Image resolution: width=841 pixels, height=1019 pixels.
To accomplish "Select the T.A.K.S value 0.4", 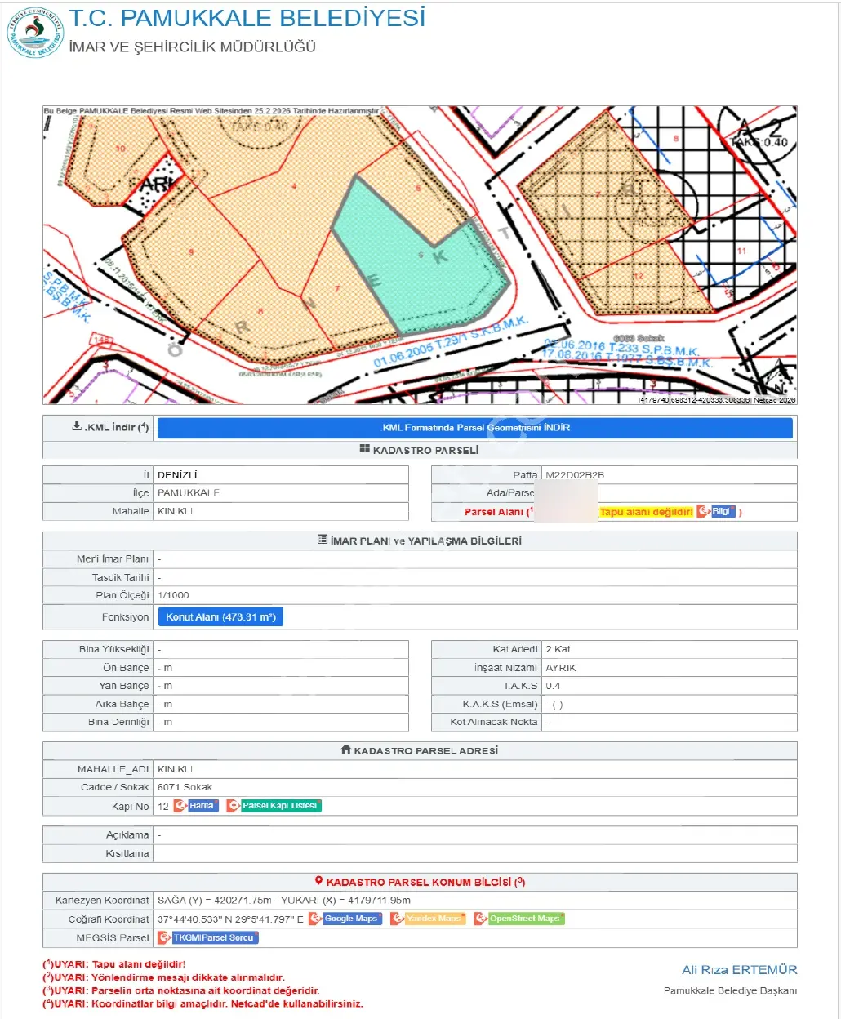I will click(553, 686).
